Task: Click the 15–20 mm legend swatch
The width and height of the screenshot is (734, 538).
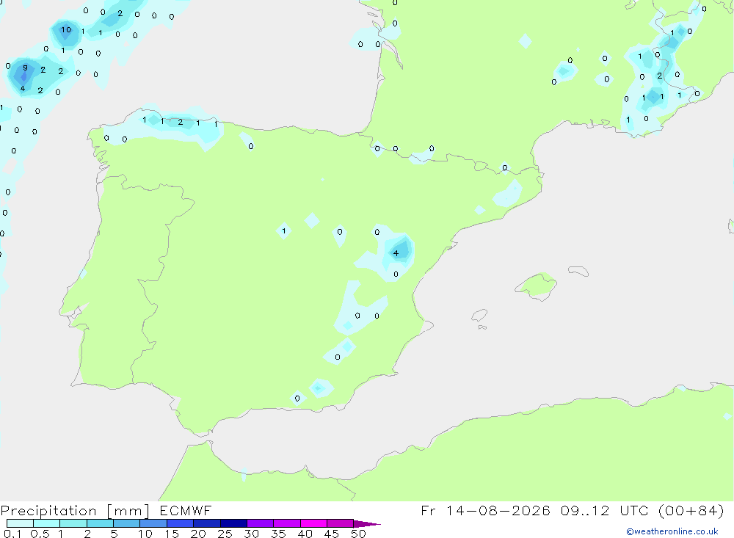Action: pos(180,523)
